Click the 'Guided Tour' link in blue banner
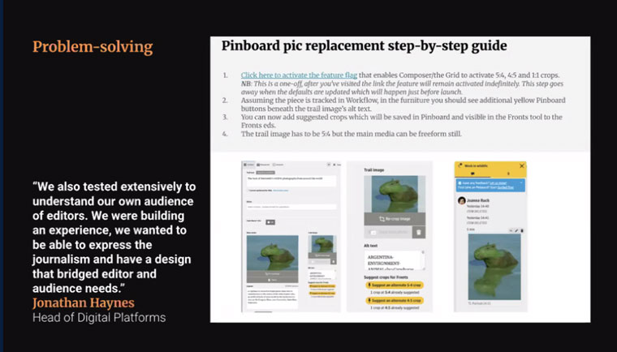This screenshot has height=352, width=617. 505,187
